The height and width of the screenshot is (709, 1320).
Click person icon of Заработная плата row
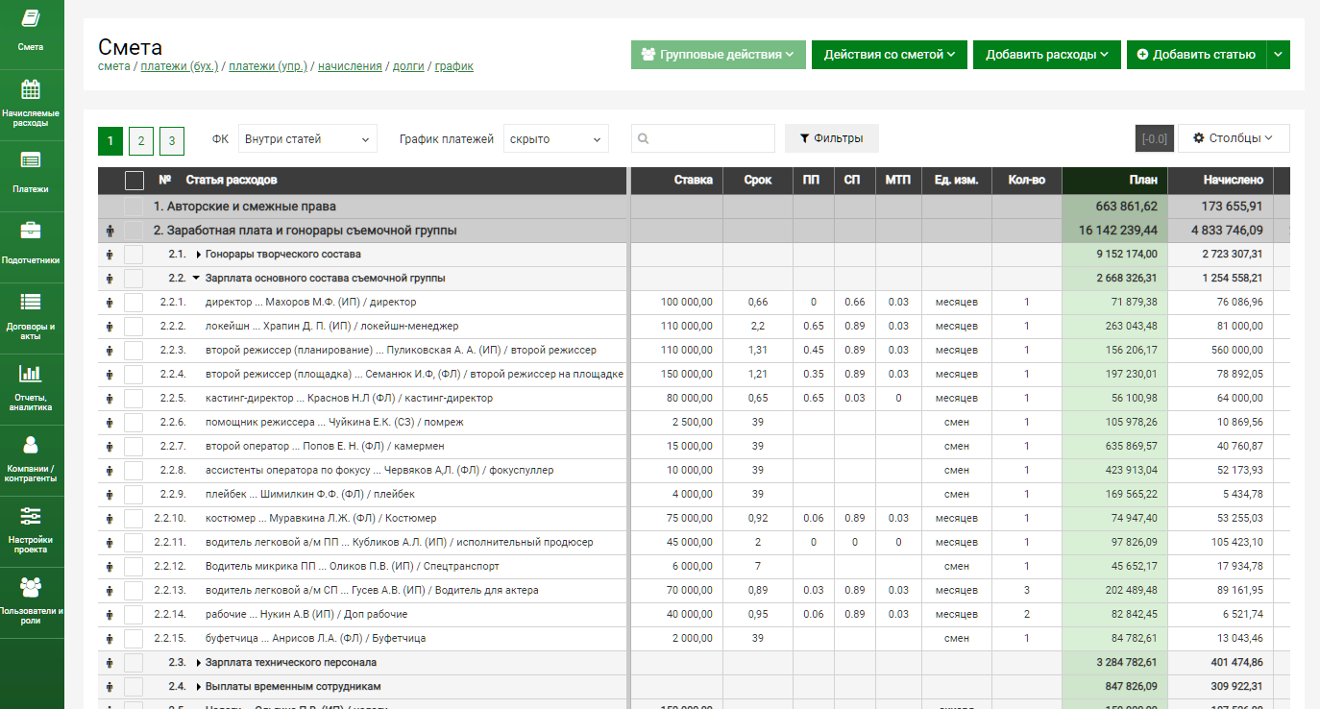click(110, 231)
